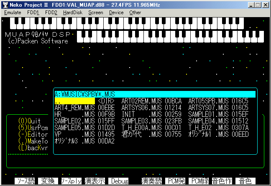Select file SAMPLE05.MUS
The width and height of the screenshot is (271, 186).
[x=75, y=128]
